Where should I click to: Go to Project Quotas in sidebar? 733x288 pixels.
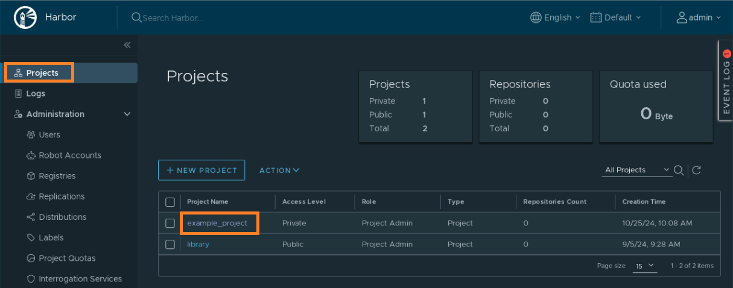coord(67,258)
